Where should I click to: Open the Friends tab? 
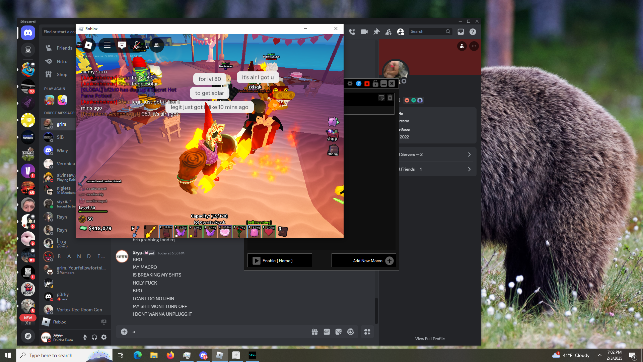[x=59, y=48]
